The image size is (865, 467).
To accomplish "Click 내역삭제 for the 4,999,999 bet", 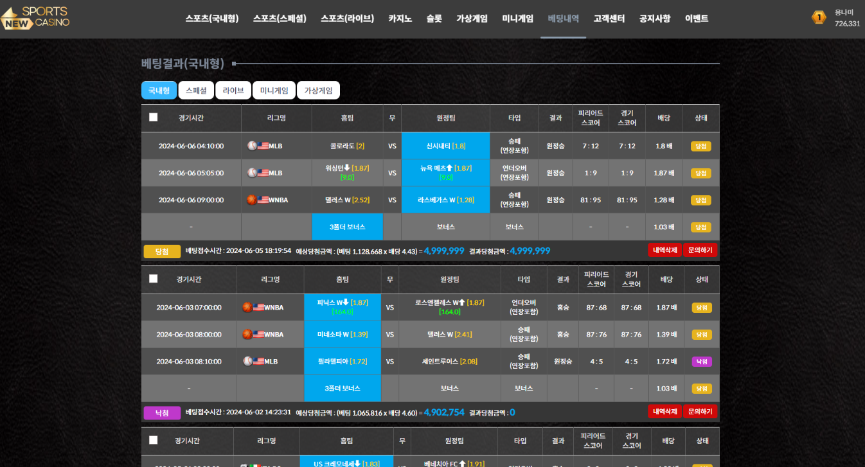I will tap(664, 250).
